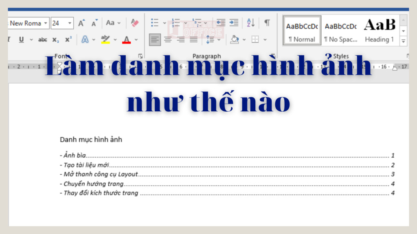
Task: Select the Increase Font Size icon
Action: pos(81,23)
